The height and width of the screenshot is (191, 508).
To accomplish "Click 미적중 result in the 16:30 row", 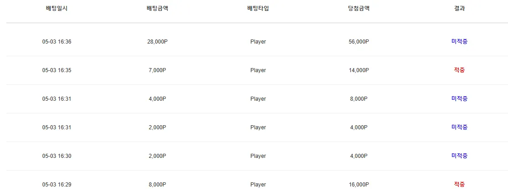I will 459,156.
